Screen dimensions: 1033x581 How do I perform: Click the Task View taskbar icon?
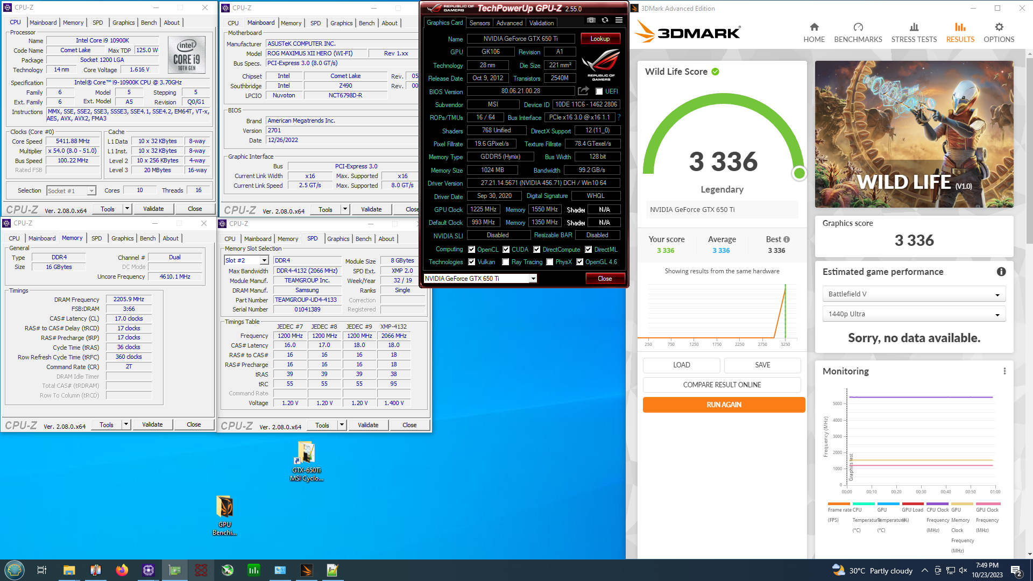pyautogui.click(x=42, y=570)
